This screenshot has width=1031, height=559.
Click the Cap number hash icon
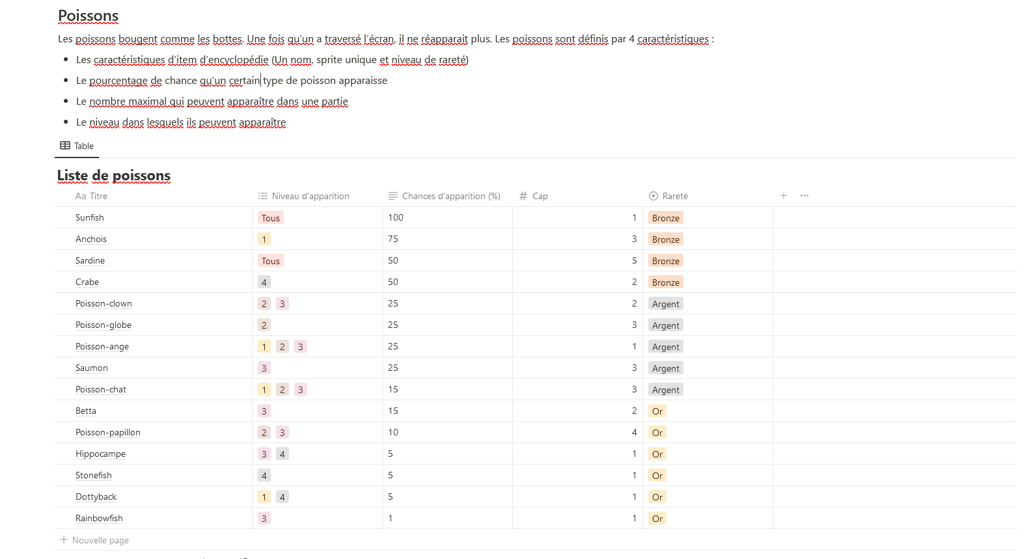pos(523,196)
